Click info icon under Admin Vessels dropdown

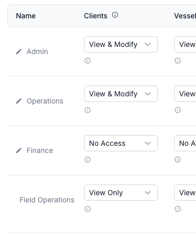point(178,61)
